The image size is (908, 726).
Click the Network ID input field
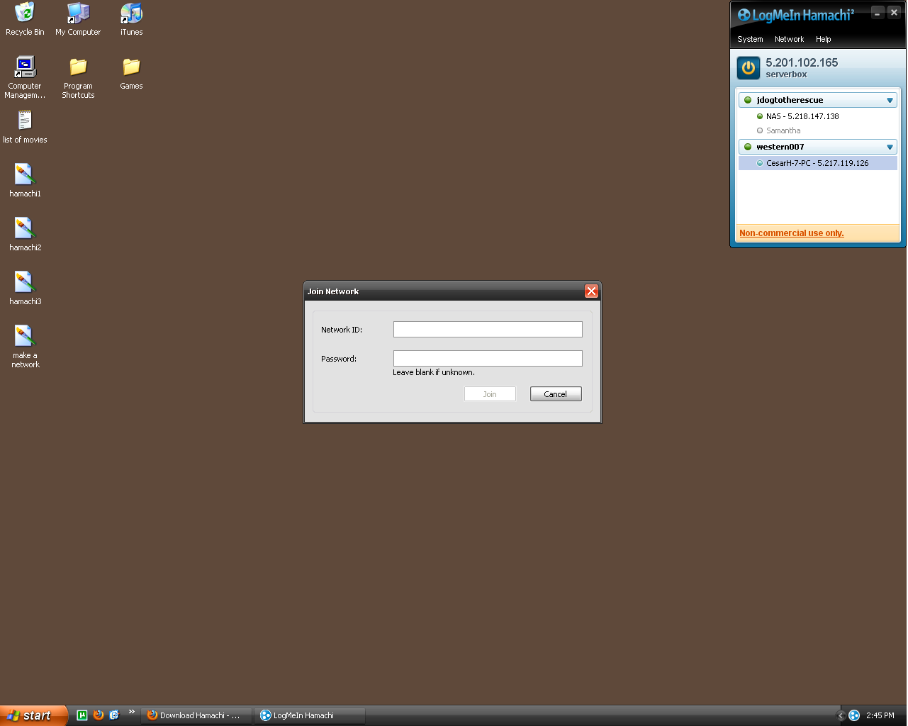point(488,330)
